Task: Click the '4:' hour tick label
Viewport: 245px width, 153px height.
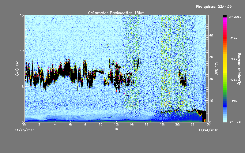Action: [55, 125]
